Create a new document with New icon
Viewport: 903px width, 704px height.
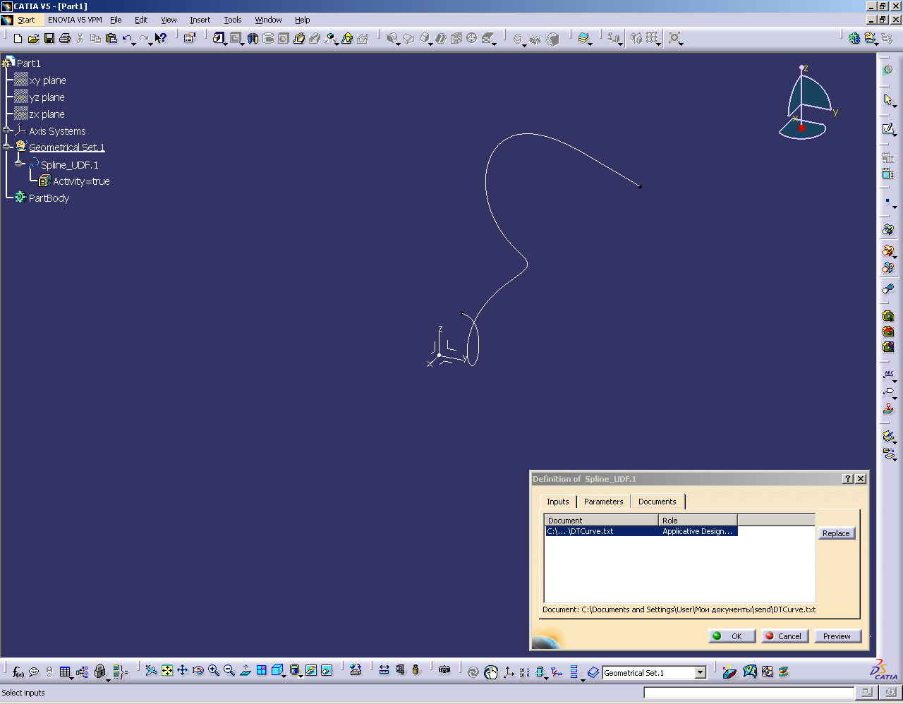(18, 38)
